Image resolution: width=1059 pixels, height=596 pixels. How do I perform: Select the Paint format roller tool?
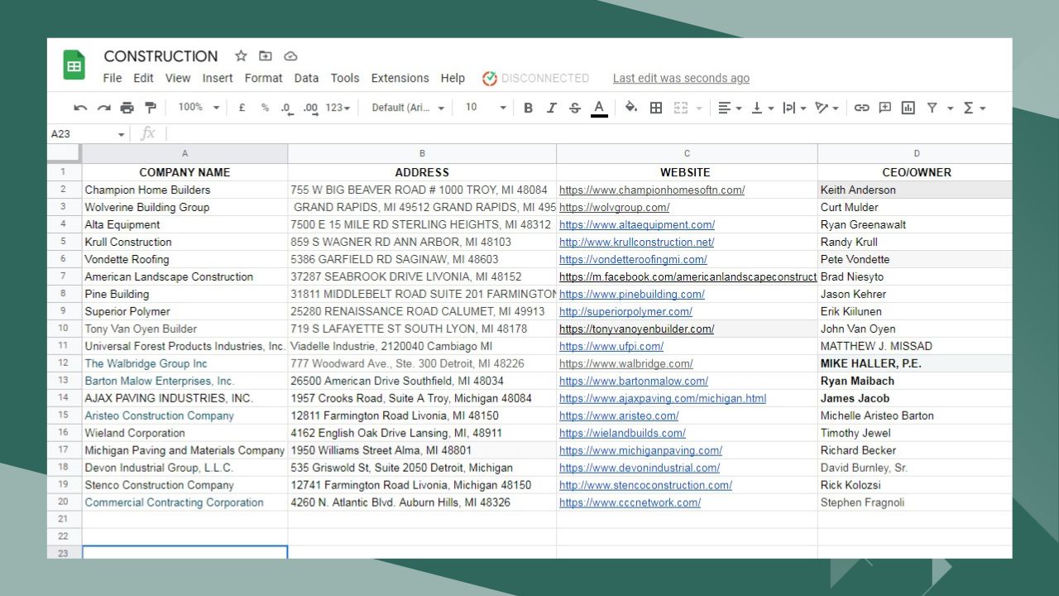pyautogui.click(x=150, y=108)
